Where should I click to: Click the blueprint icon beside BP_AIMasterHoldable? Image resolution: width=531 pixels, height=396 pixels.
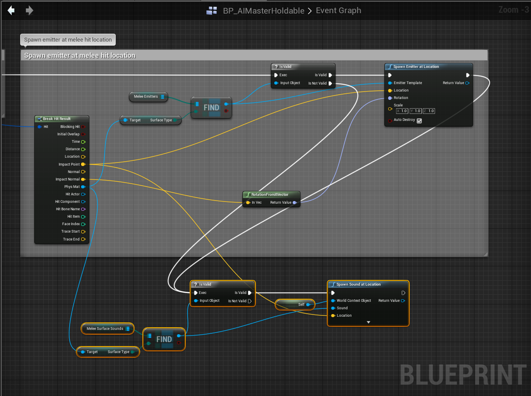(212, 11)
